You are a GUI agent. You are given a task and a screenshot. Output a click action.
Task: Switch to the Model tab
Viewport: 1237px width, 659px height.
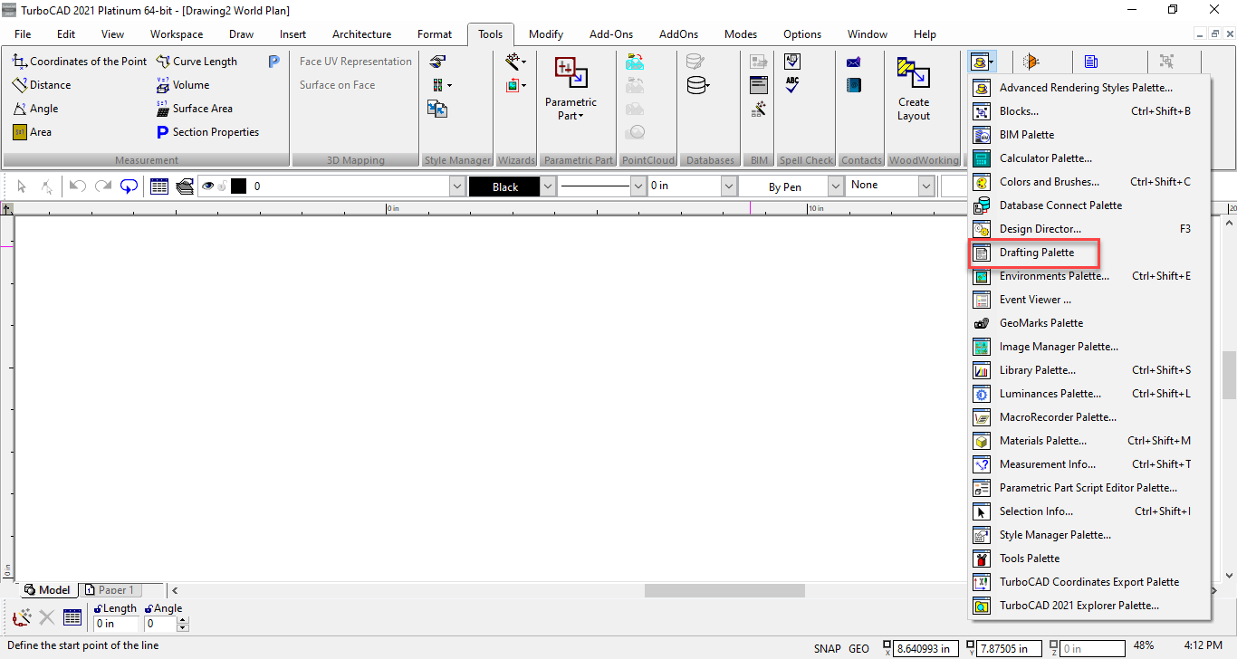(47, 590)
